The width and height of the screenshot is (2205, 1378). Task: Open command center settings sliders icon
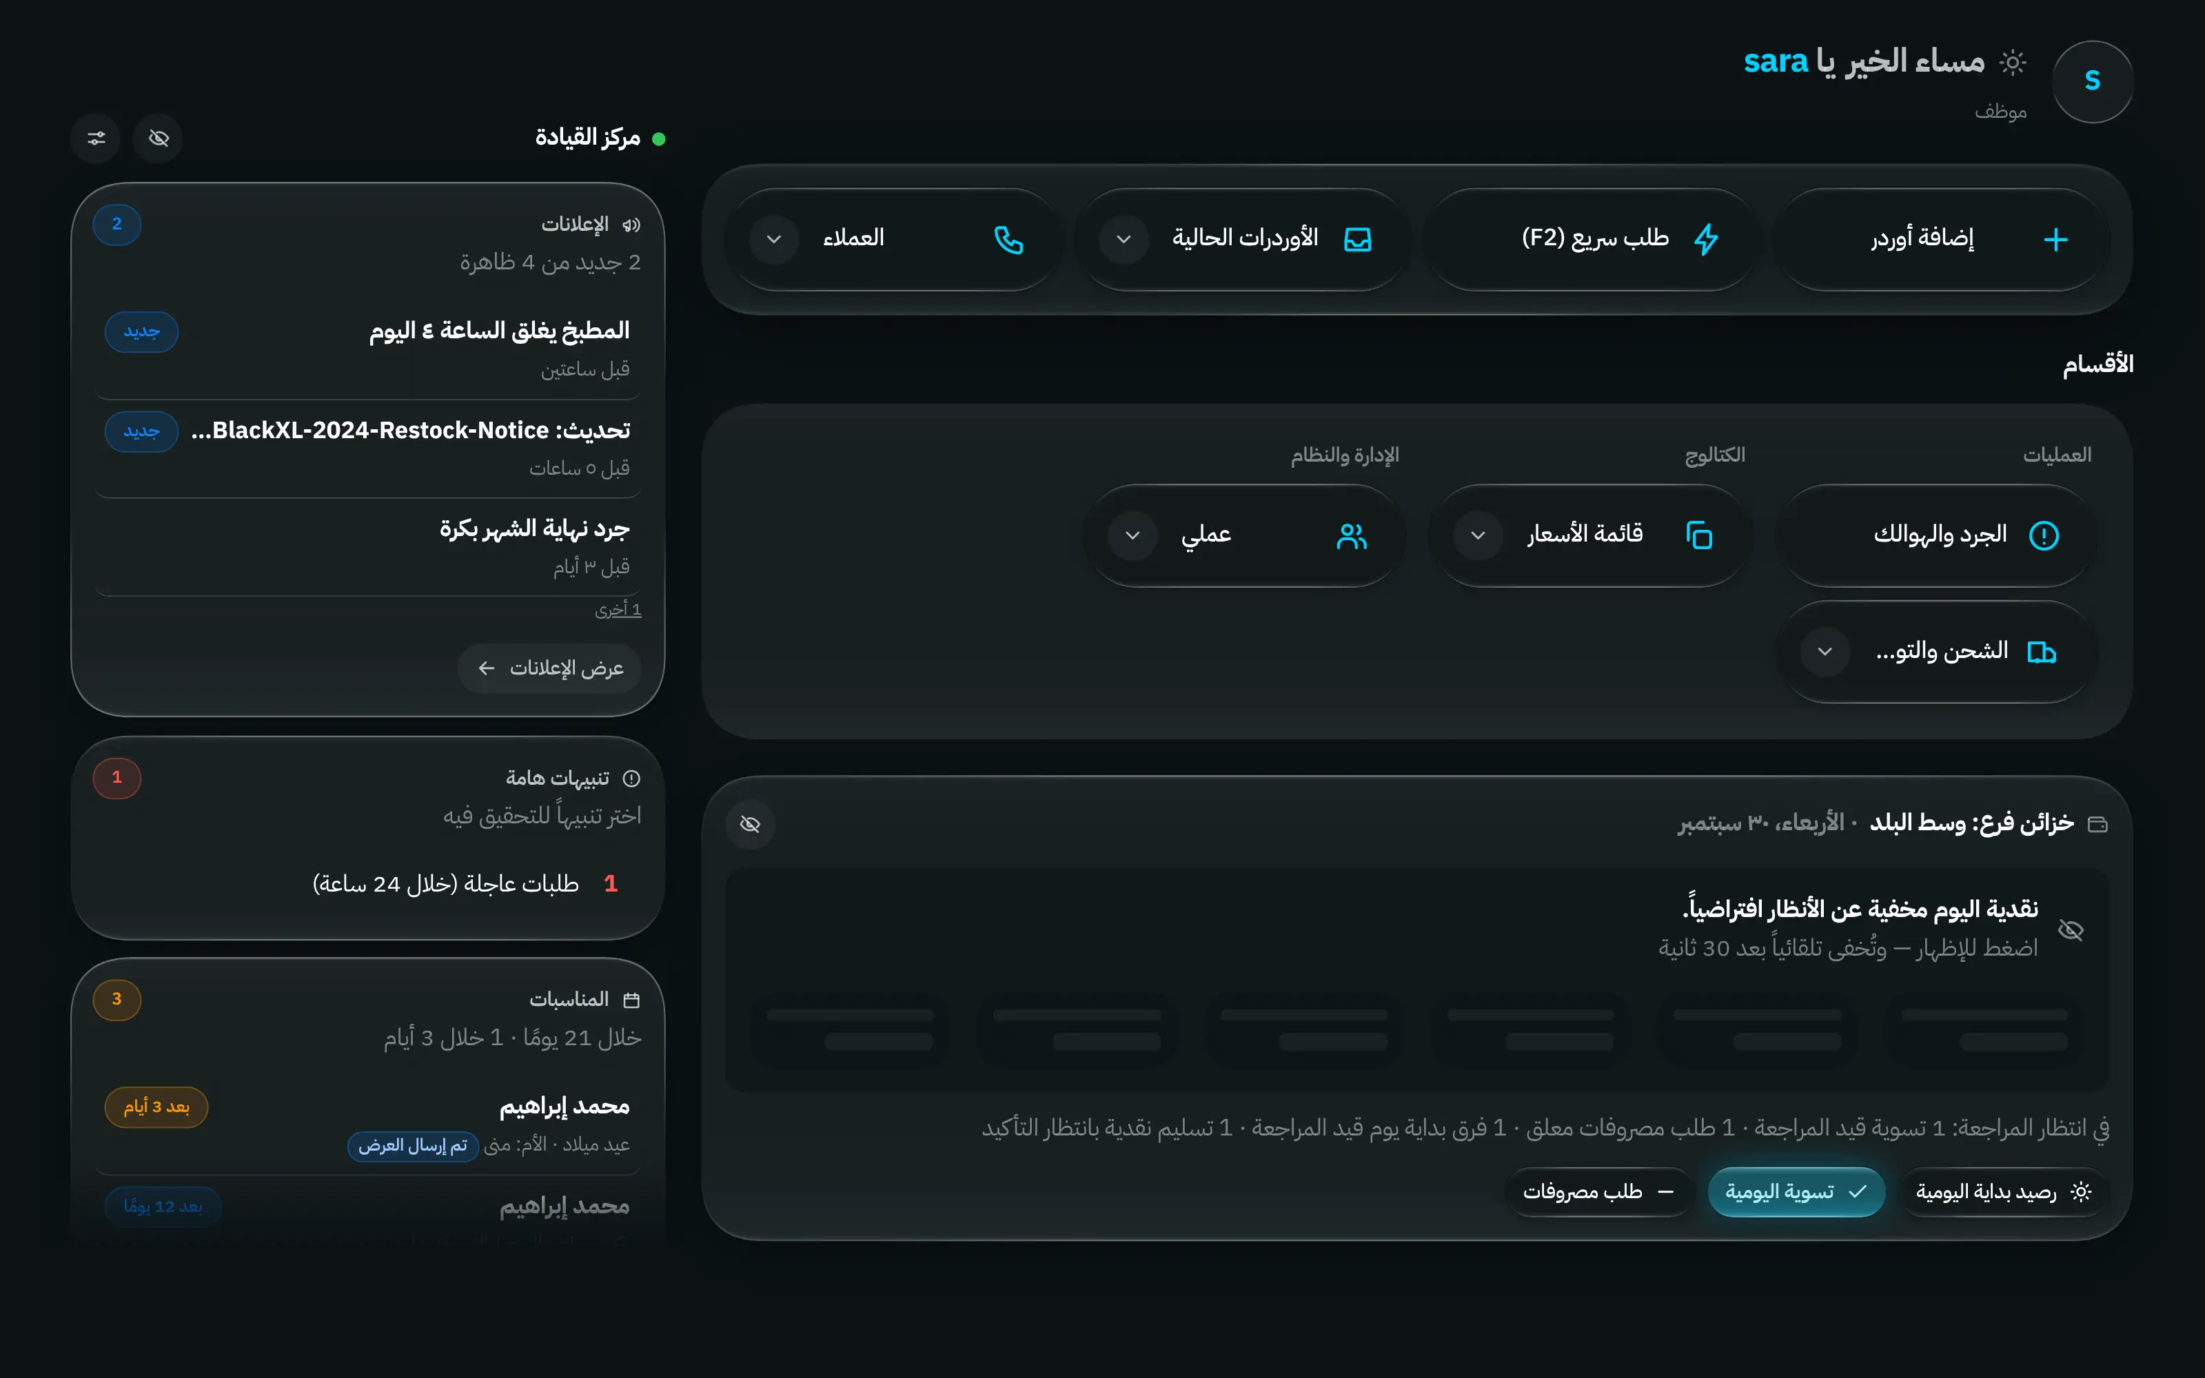[x=96, y=138]
